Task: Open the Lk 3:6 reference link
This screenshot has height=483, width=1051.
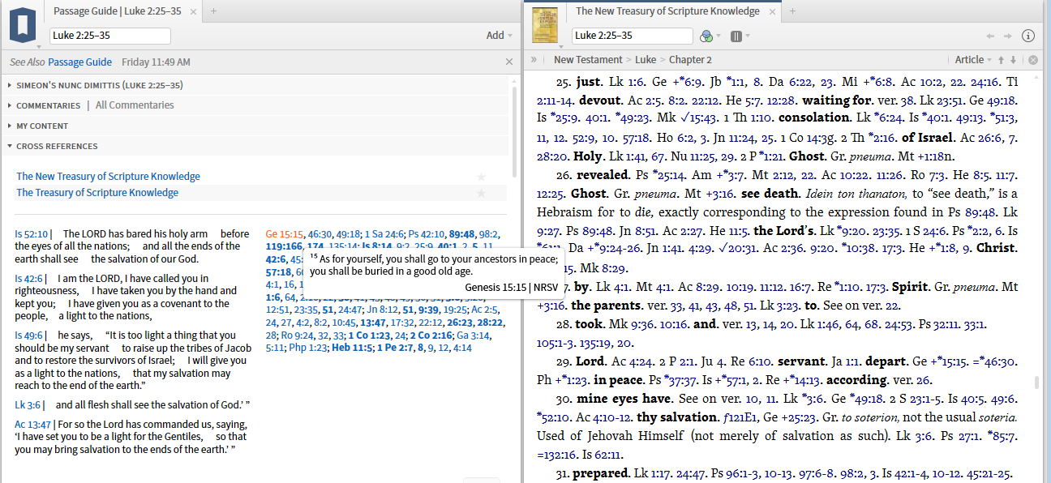Action: click(27, 405)
